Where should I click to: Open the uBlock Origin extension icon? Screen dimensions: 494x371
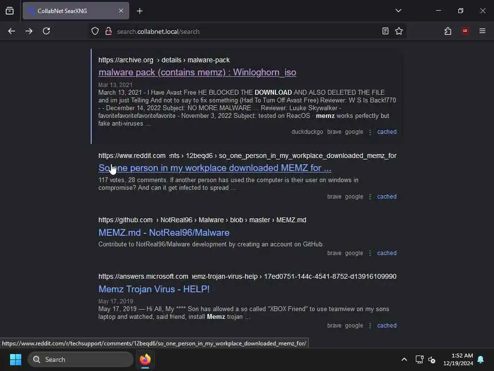(x=465, y=31)
